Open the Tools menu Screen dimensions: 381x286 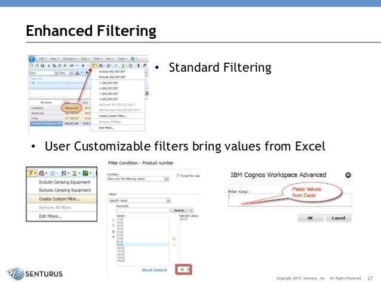click(122, 59)
